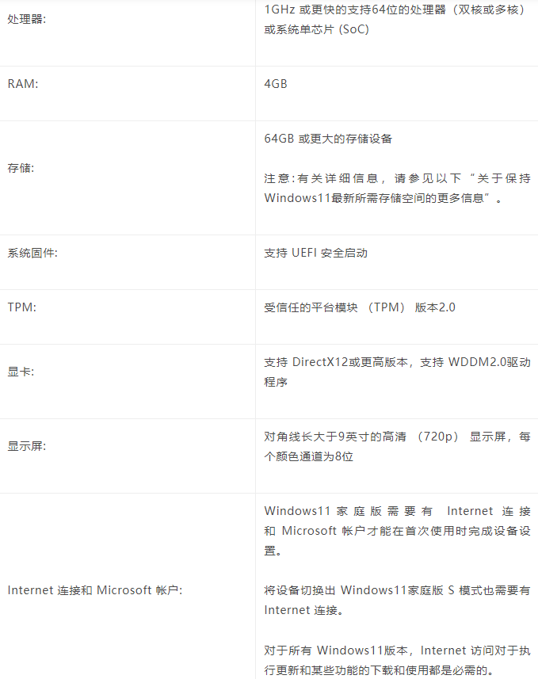Image resolution: width=538 pixels, height=679 pixels.
Task: Select the 'RAM:' label
Action: coord(23,83)
